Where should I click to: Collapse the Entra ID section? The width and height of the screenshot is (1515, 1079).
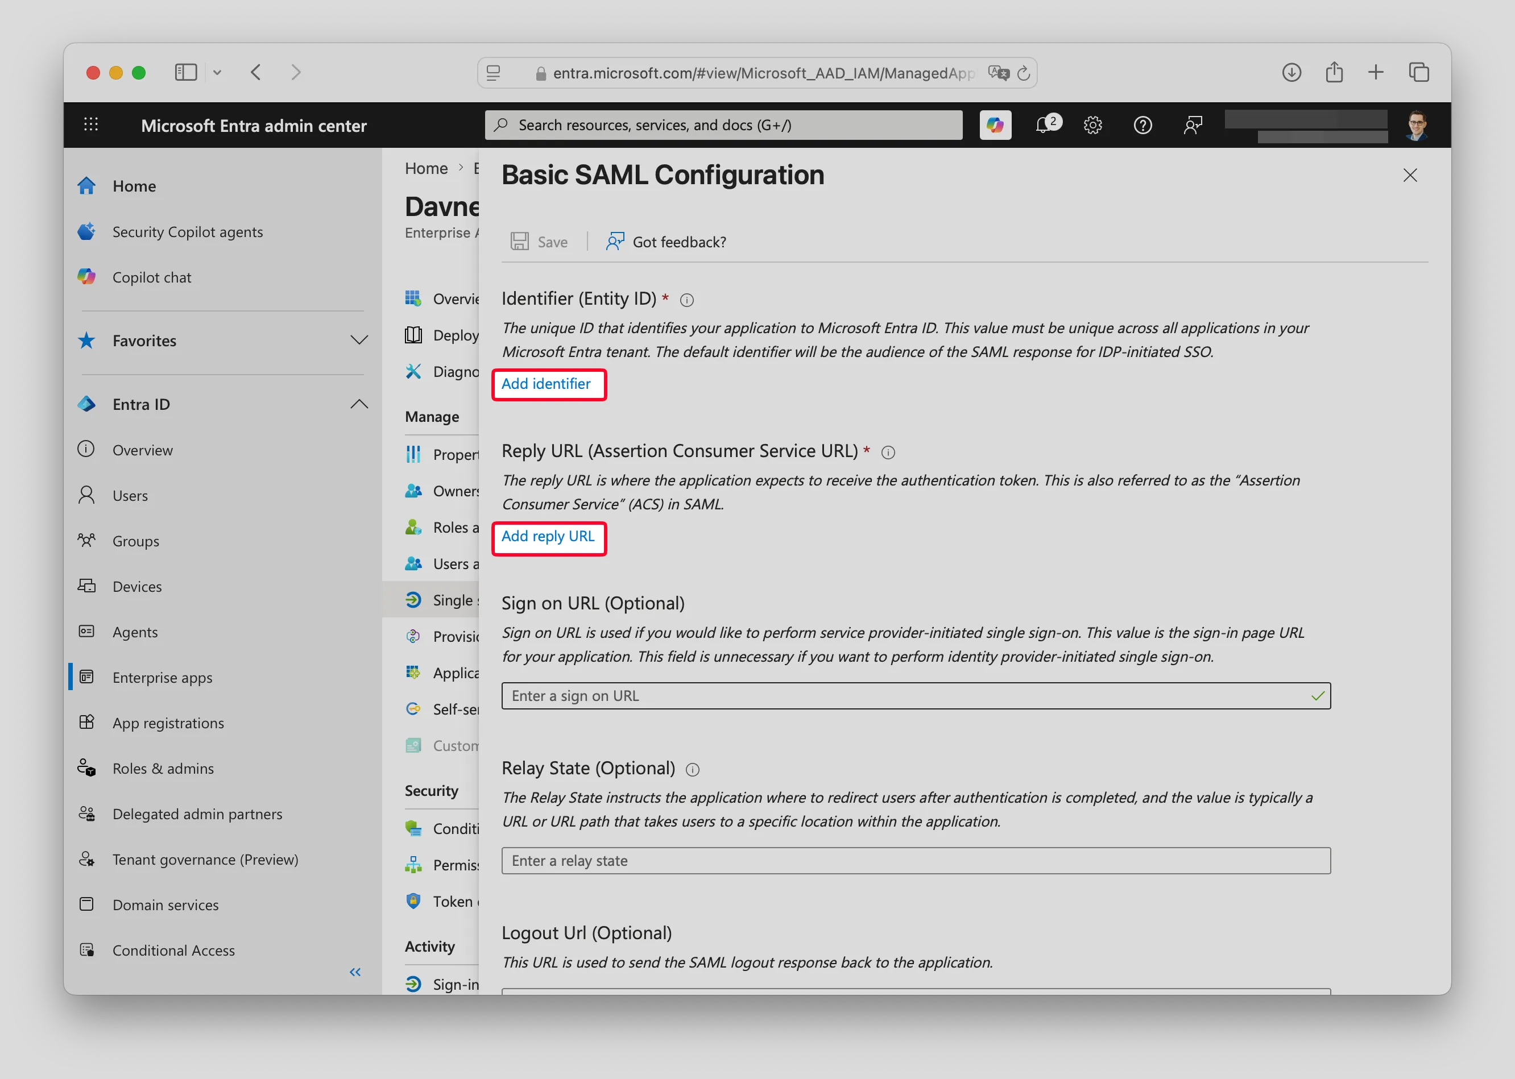coord(359,404)
